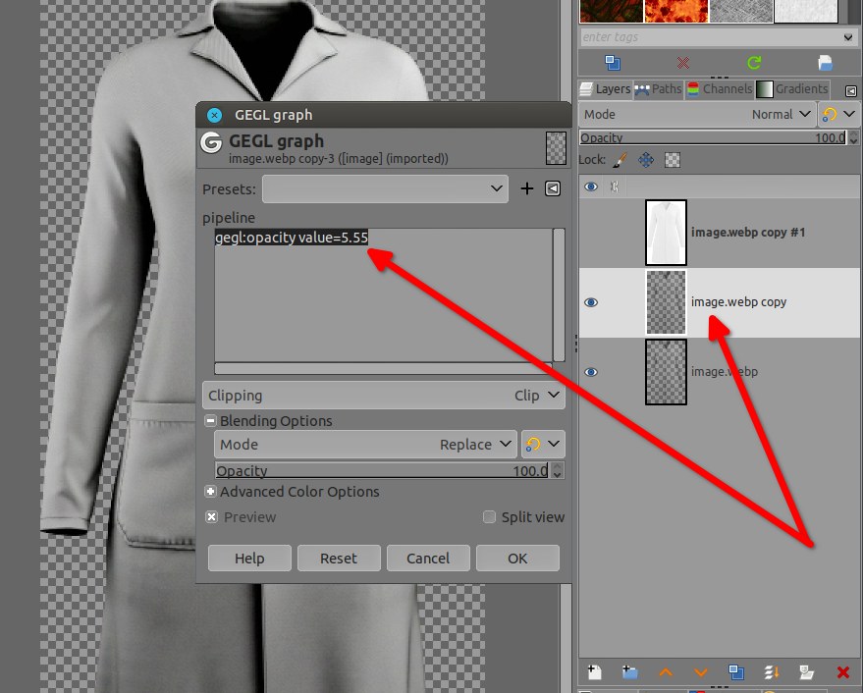This screenshot has width=863, height=693.
Task: Select the green-red pattern swatch
Action: pyautogui.click(x=611, y=11)
